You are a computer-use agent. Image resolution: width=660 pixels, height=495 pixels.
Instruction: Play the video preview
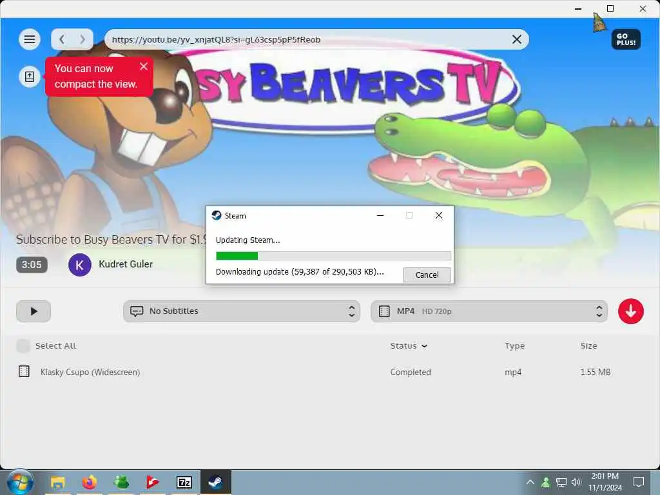[34, 311]
